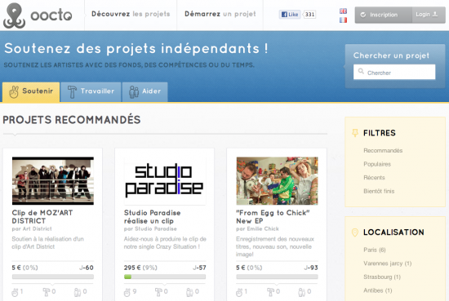Click the "J-57" days remaining text
449x301 pixels.
199,268
